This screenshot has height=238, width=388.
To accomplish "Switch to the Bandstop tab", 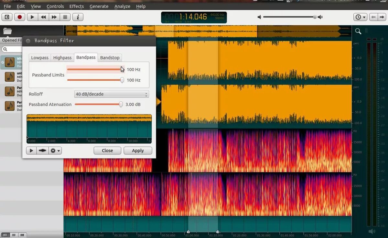I will (110, 58).
